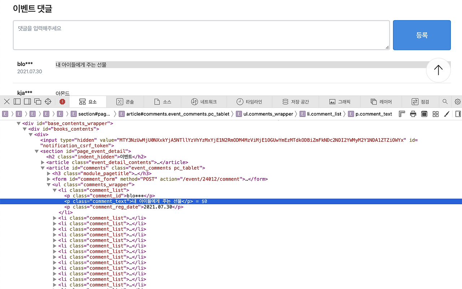
Task: Switch to the 콘솔 tab
Action: 125,102
